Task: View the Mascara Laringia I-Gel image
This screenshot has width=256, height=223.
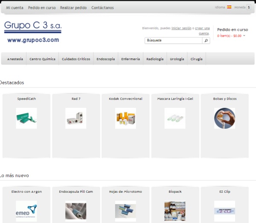Action: pos(175,118)
